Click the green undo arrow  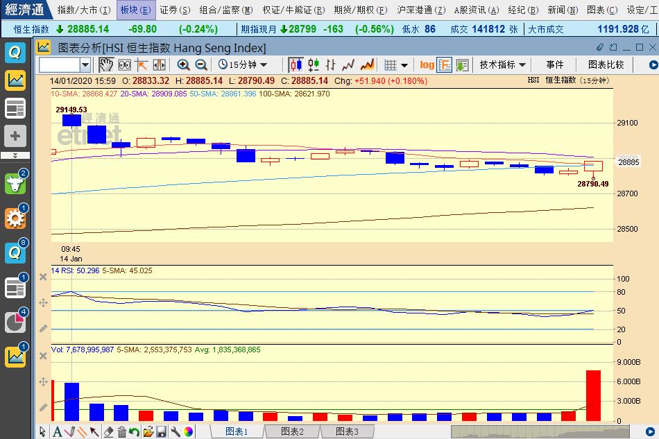[134, 431]
